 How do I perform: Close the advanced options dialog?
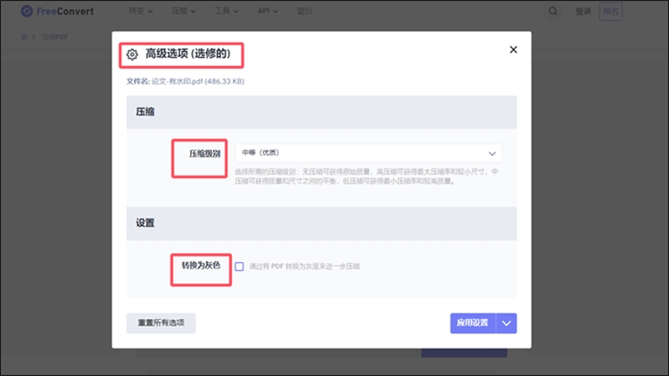click(x=513, y=50)
